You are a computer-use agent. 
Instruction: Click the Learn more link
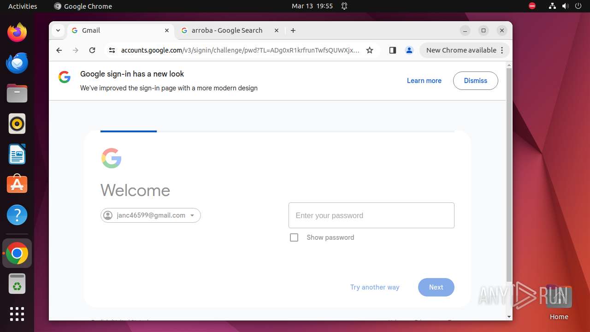click(424, 81)
